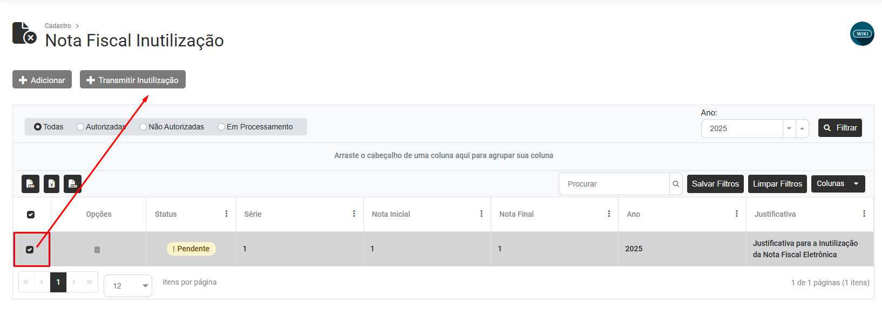The image size is (882, 309).
Task: Open Status column options menu
Action: [x=226, y=214]
